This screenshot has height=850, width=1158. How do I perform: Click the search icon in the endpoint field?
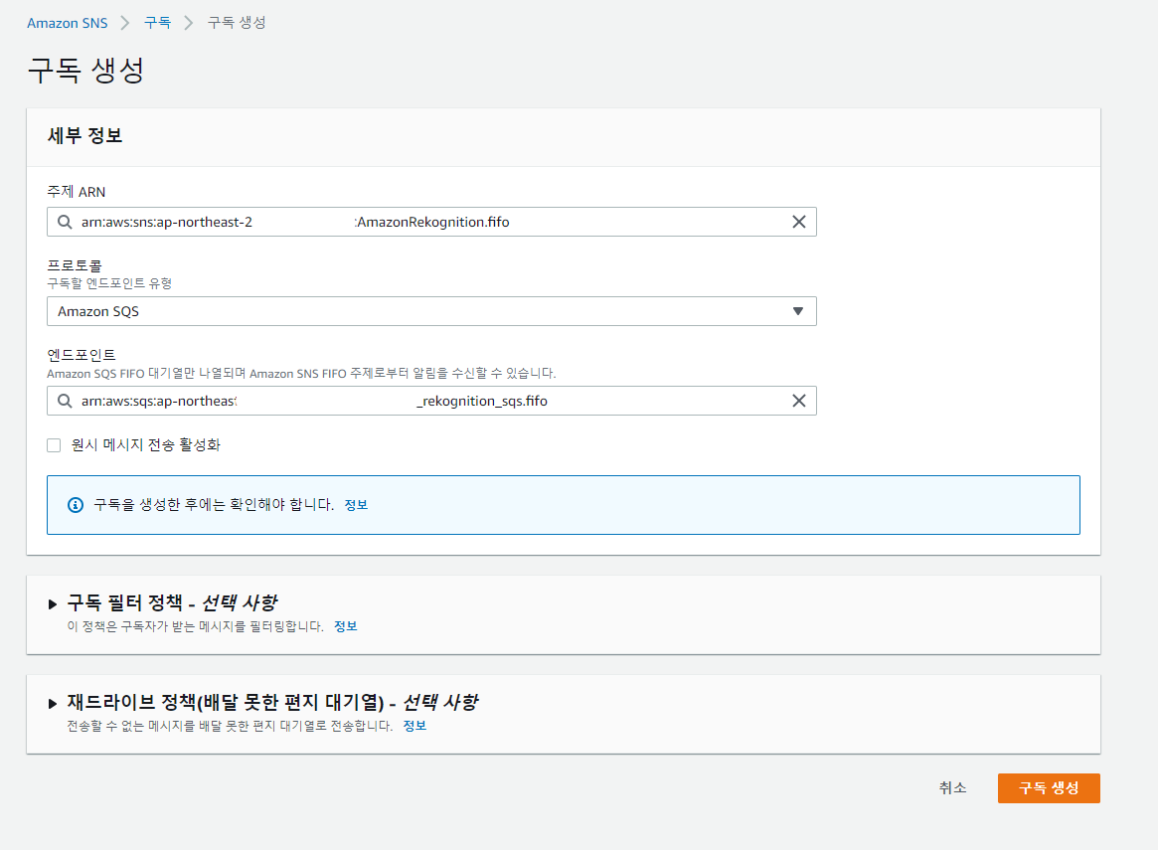65,401
